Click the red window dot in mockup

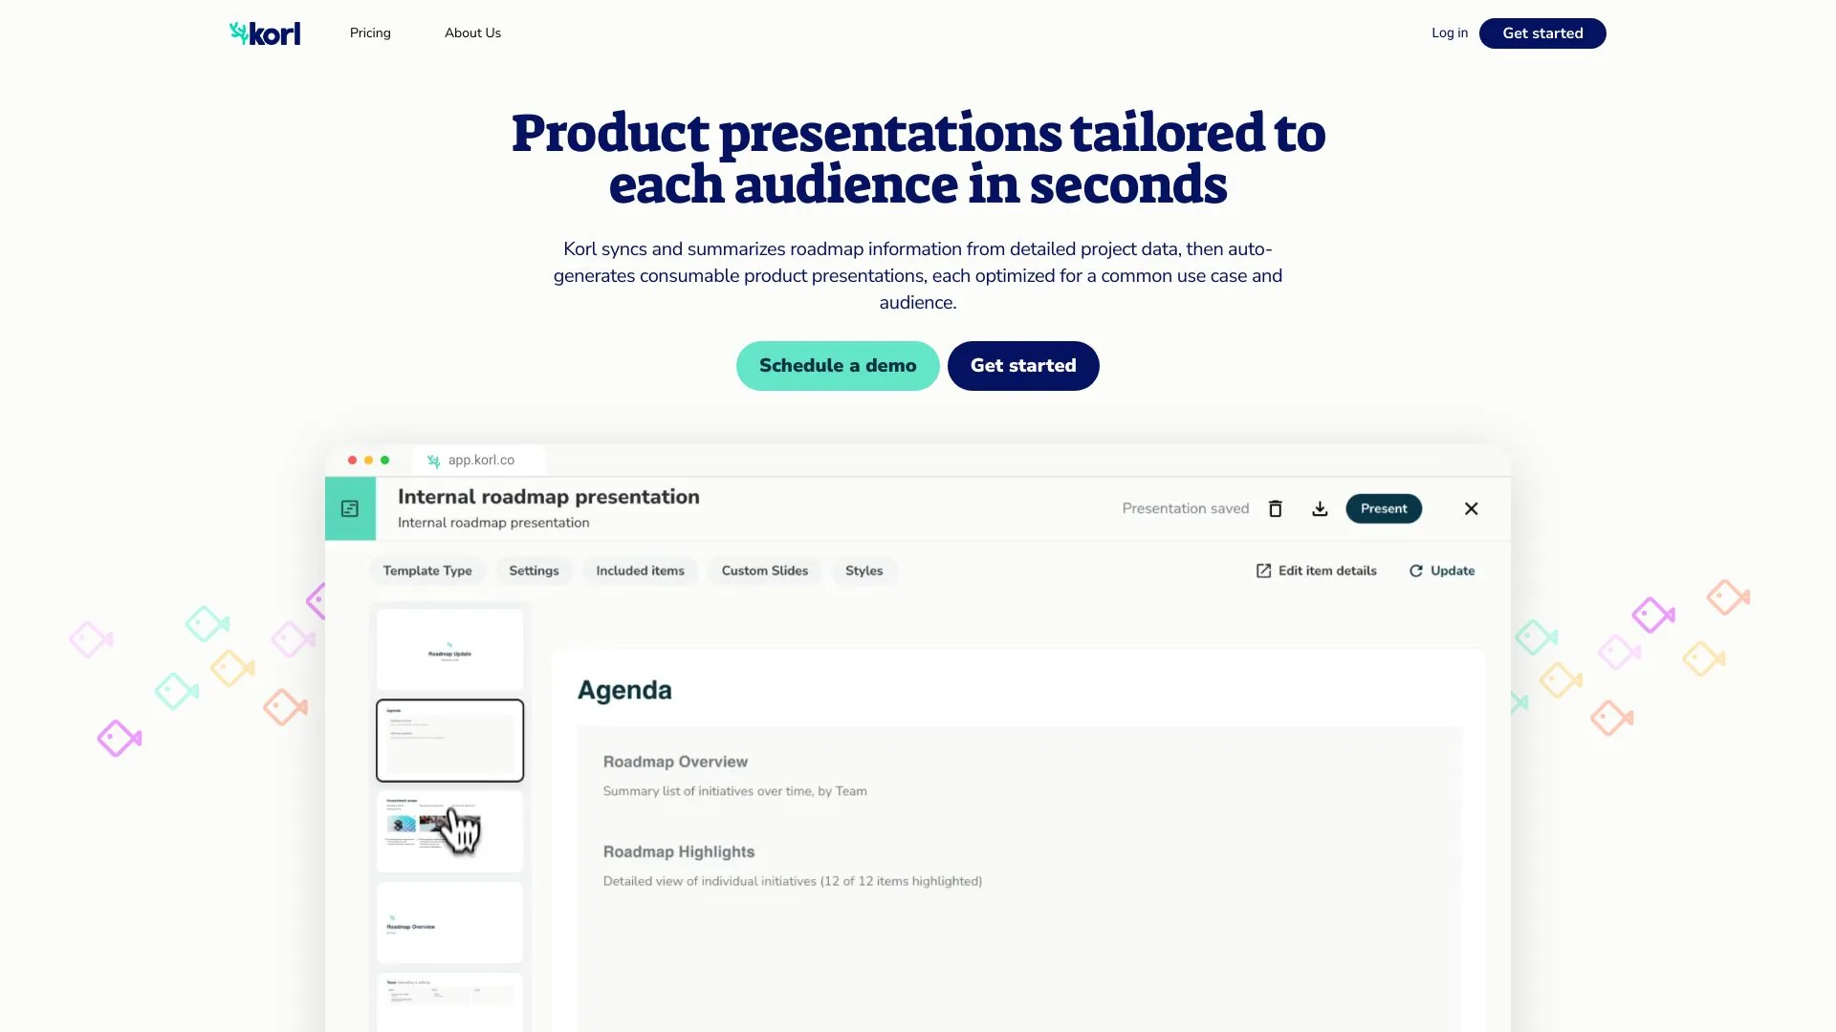352,461
